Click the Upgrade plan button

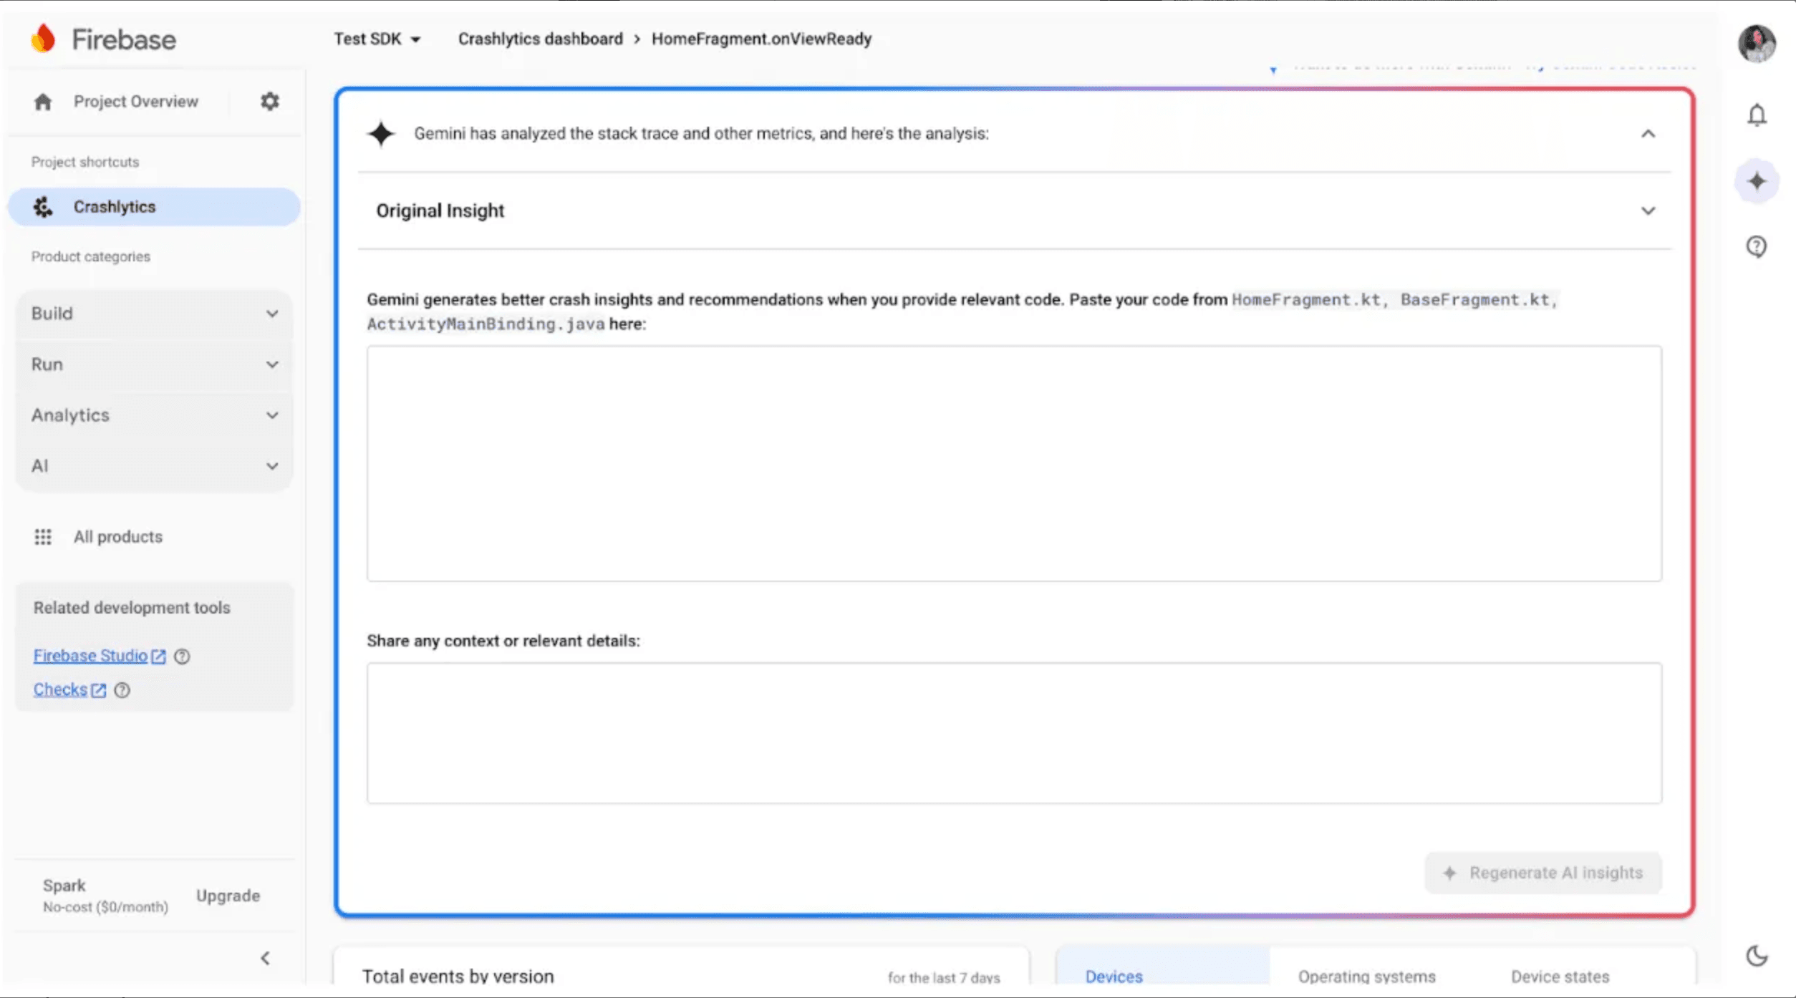point(228,896)
